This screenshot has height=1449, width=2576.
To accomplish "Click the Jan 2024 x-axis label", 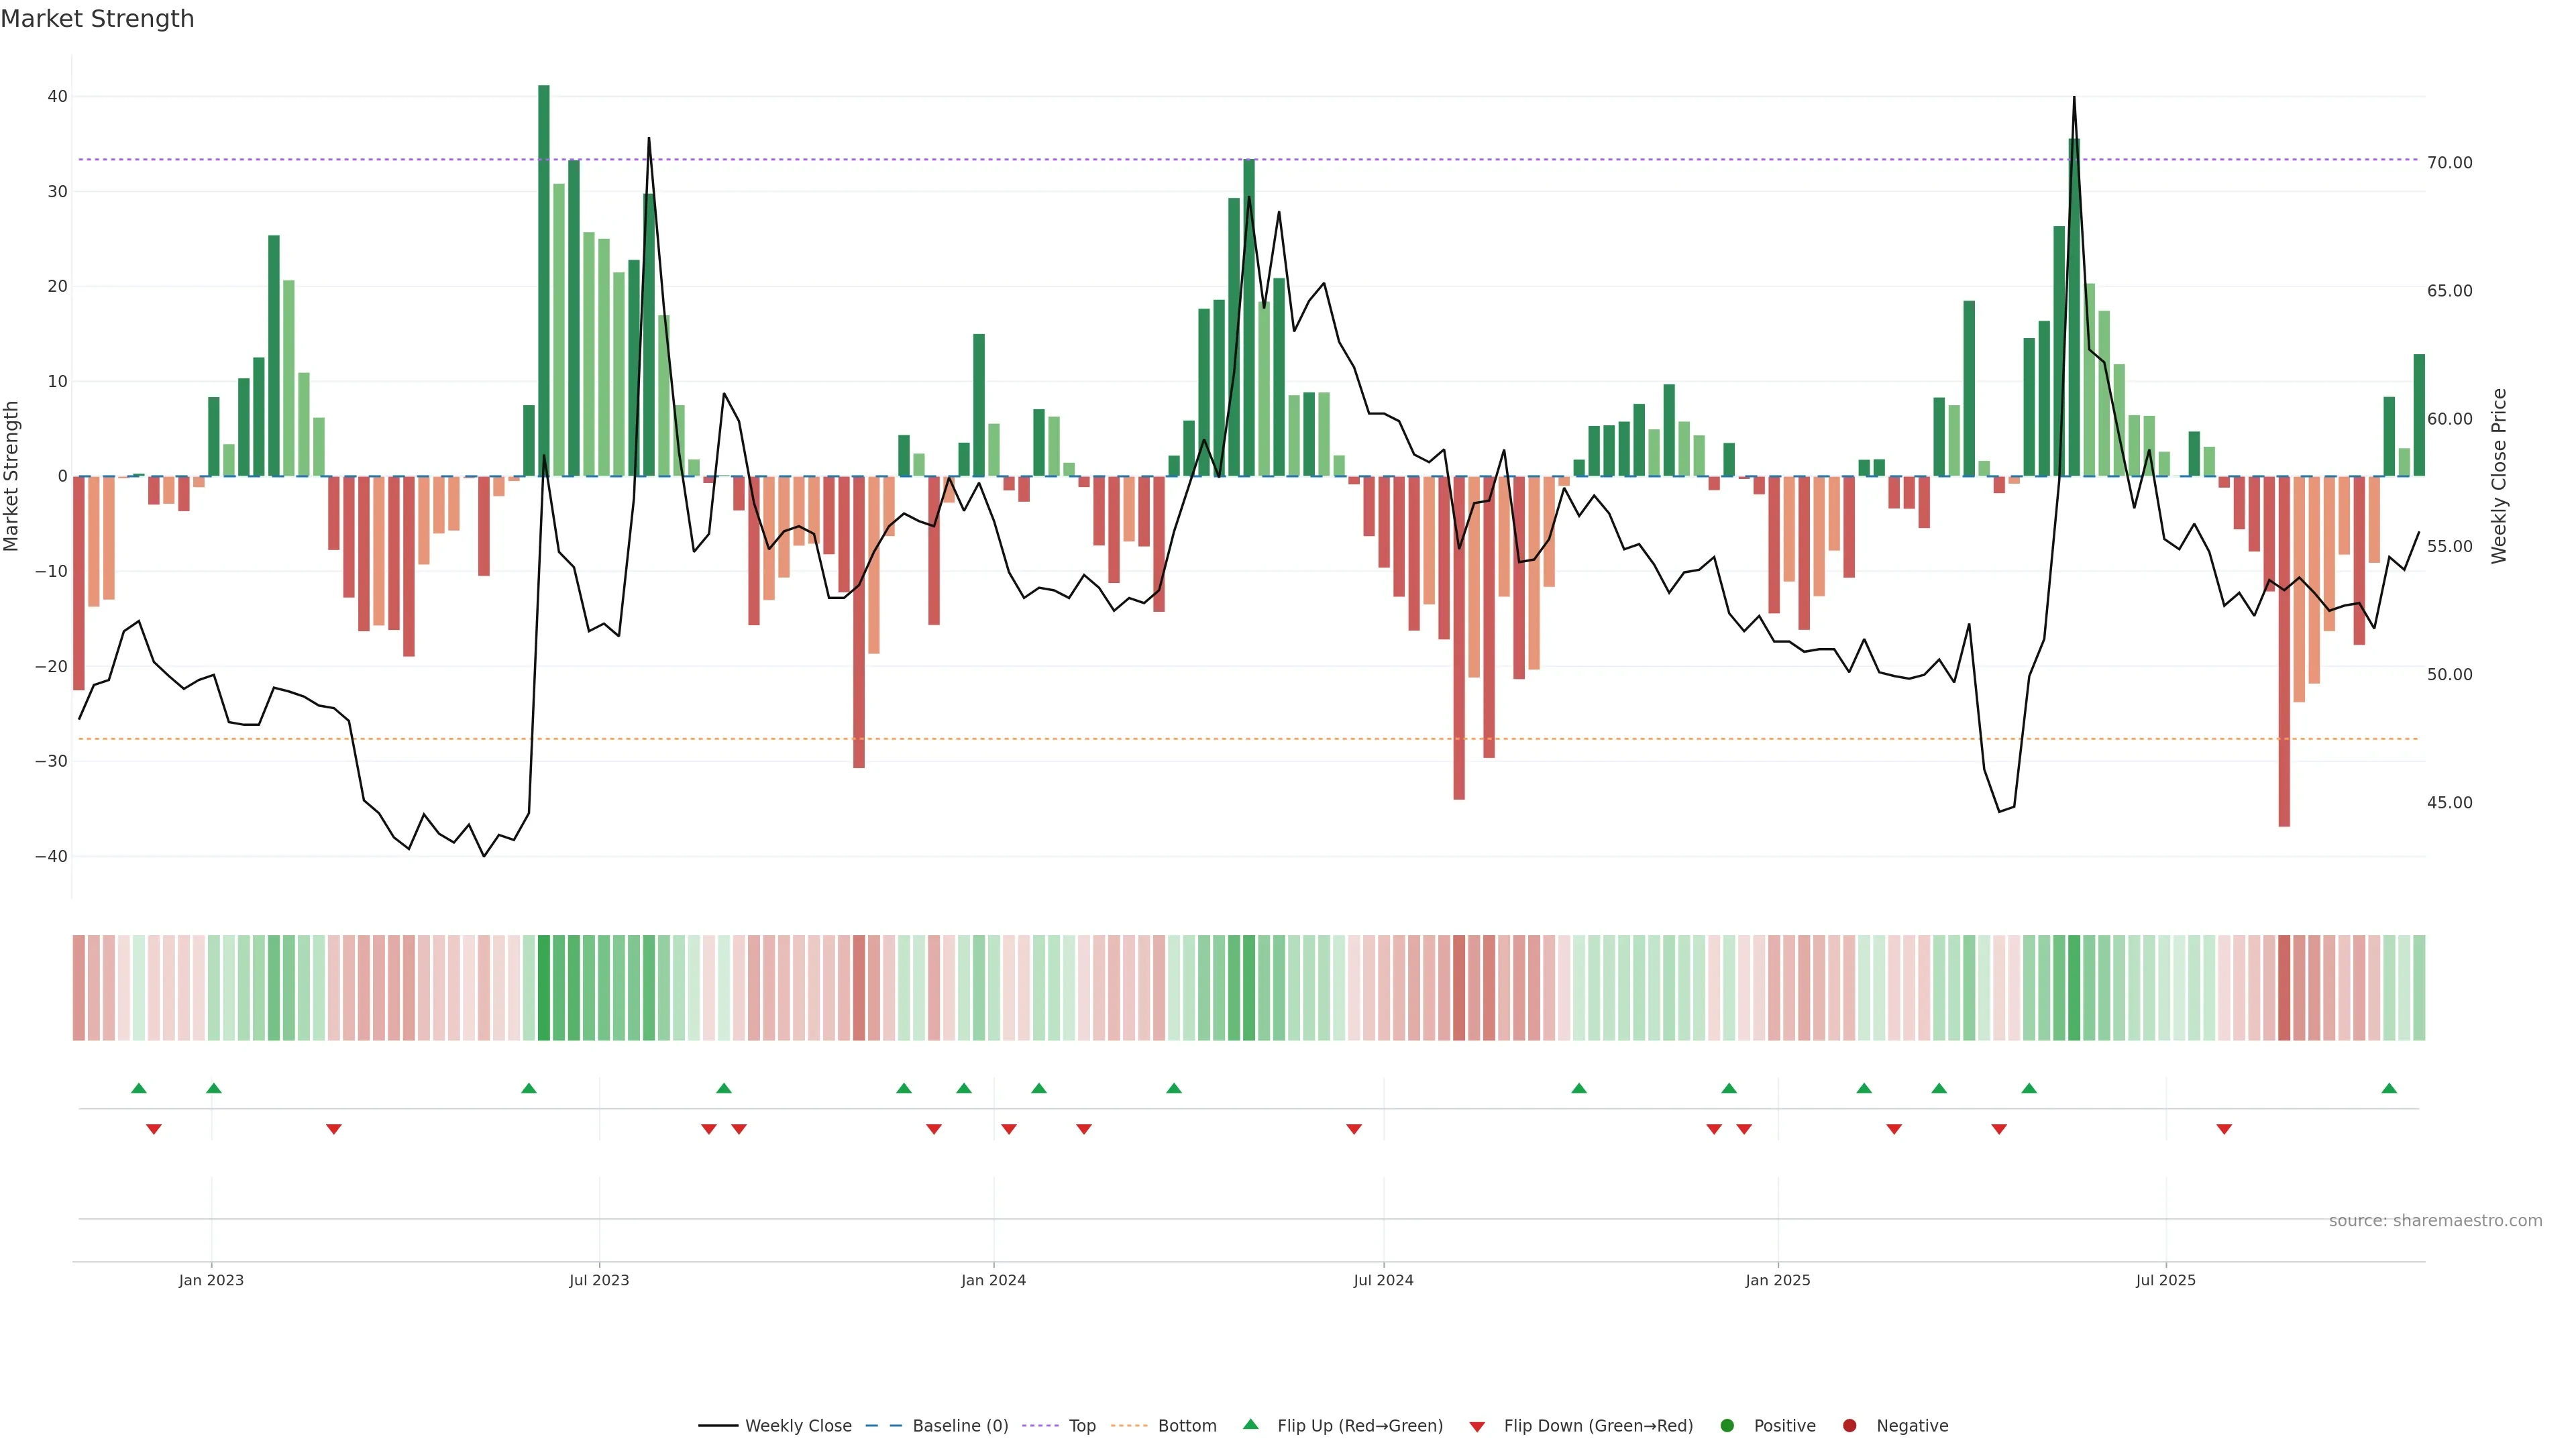I will (993, 1280).
